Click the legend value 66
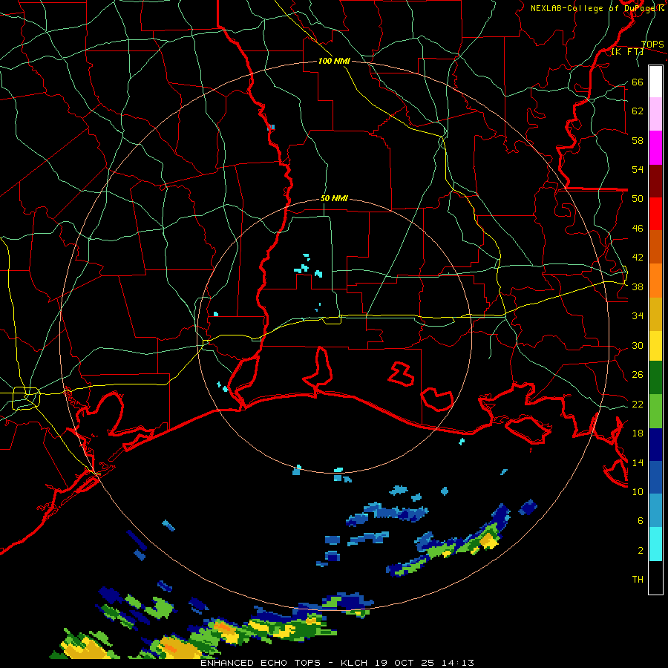 [x=638, y=82]
